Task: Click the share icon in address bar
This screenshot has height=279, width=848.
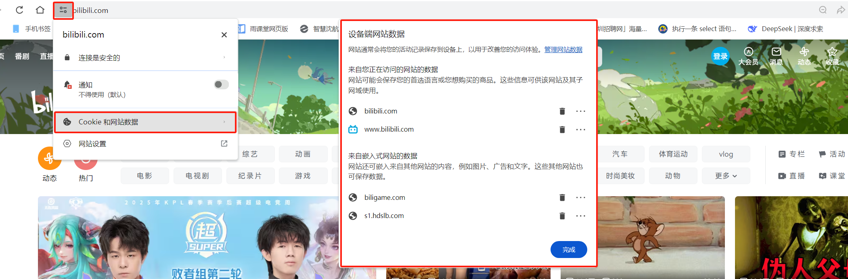Action: pos(841,10)
